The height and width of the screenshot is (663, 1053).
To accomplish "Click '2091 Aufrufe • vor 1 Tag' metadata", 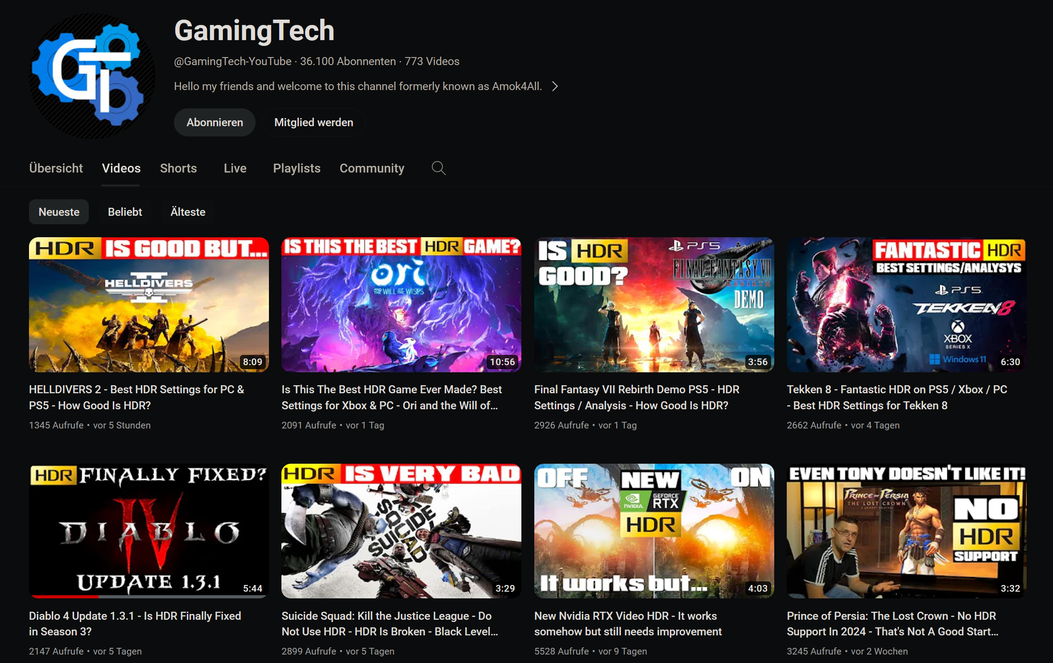I will [x=333, y=425].
